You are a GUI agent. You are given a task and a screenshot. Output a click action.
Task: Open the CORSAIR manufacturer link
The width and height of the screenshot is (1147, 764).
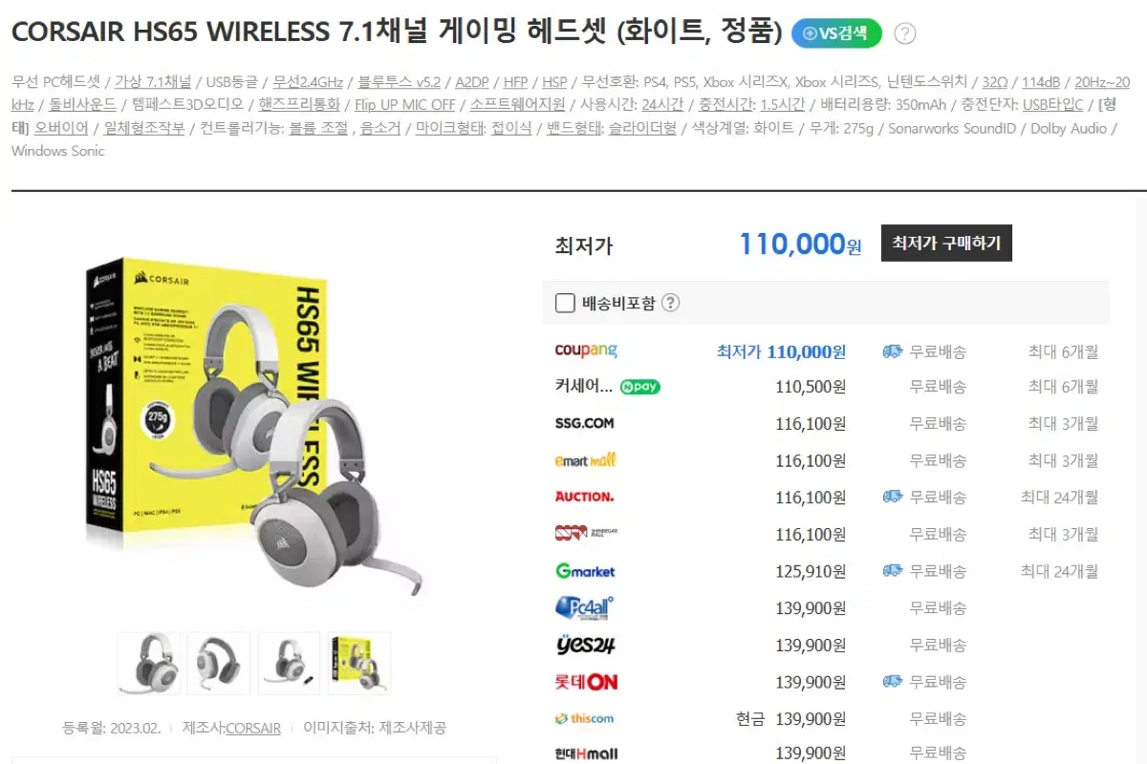(253, 728)
